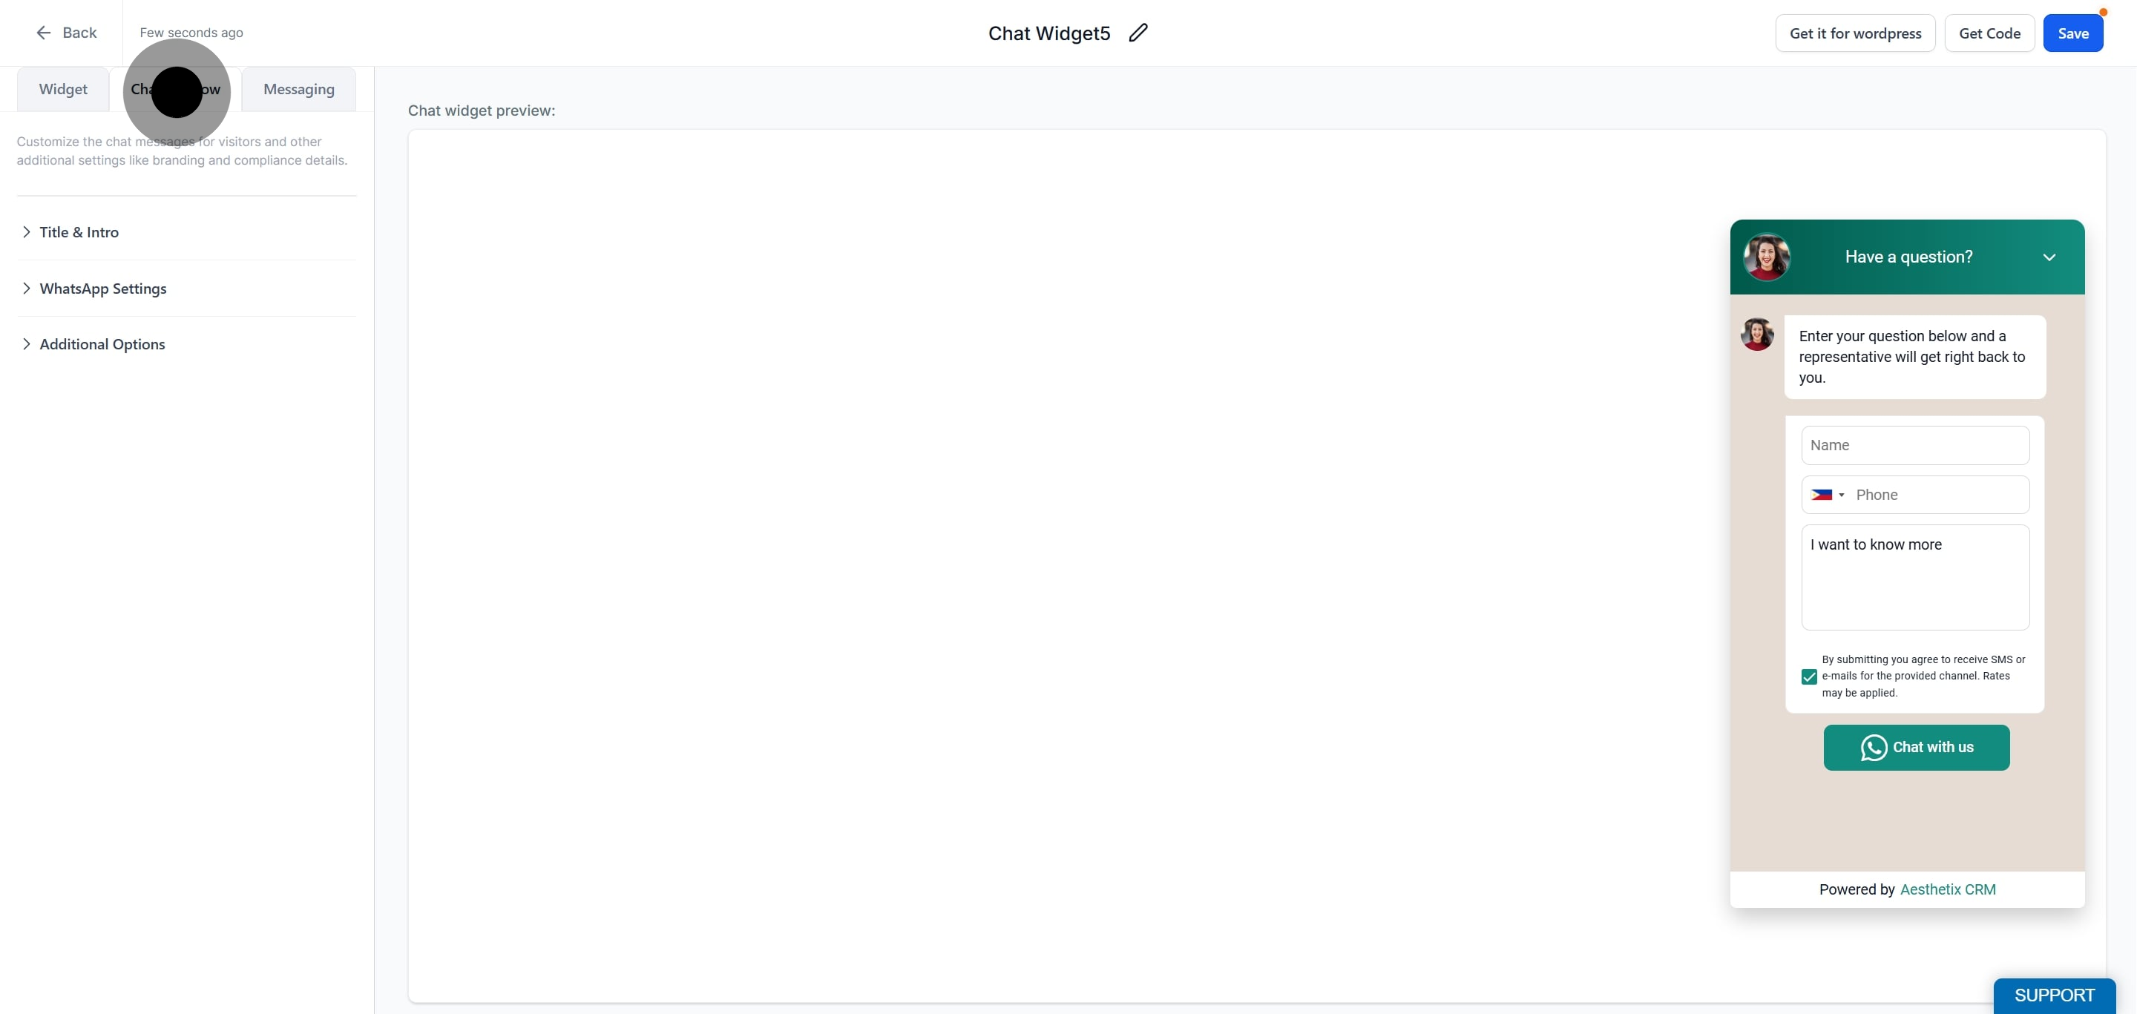Switch to the Widget tab
This screenshot has height=1014, width=2137.
tap(63, 89)
